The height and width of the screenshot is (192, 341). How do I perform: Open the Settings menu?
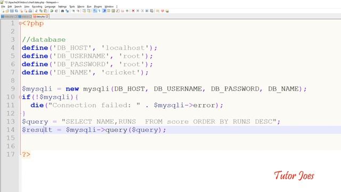point(62,6)
